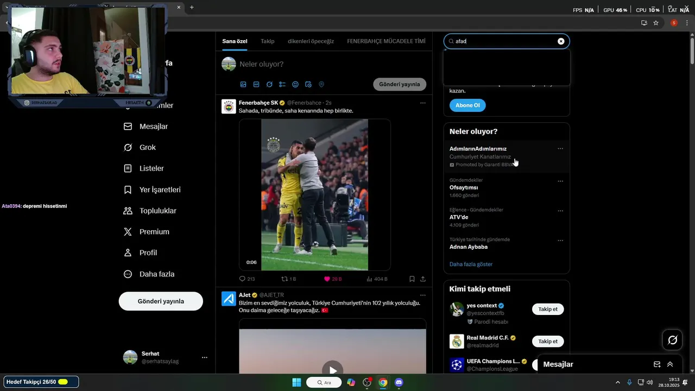Play the AJet post video
Image resolution: width=695 pixels, height=391 pixels.
pyautogui.click(x=332, y=370)
